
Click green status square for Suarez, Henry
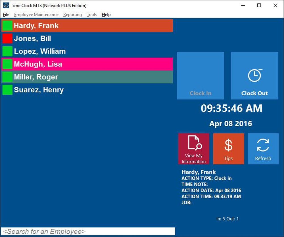click(7, 90)
